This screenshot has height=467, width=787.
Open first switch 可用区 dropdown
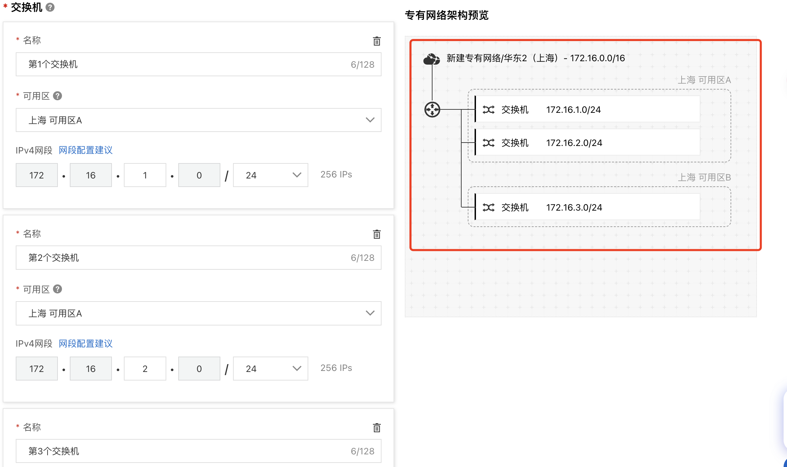pos(198,120)
